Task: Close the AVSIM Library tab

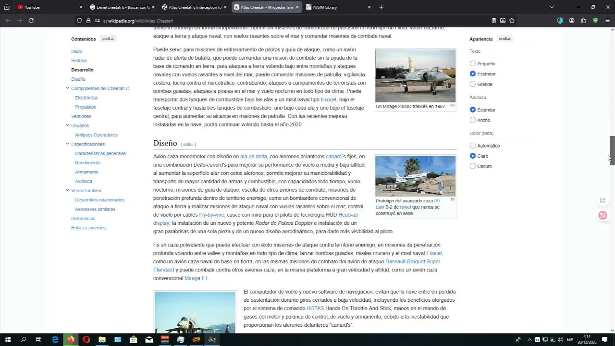Action: tap(369, 7)
